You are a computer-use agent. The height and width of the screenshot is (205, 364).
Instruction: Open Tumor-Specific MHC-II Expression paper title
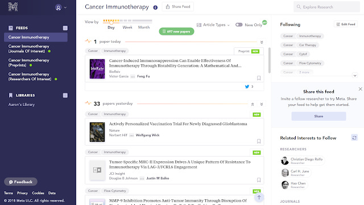(180, 165)
